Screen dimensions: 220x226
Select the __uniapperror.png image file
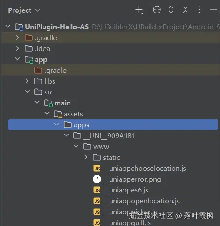point(127,179)
